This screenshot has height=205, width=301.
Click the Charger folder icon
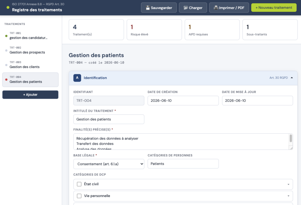186,8
